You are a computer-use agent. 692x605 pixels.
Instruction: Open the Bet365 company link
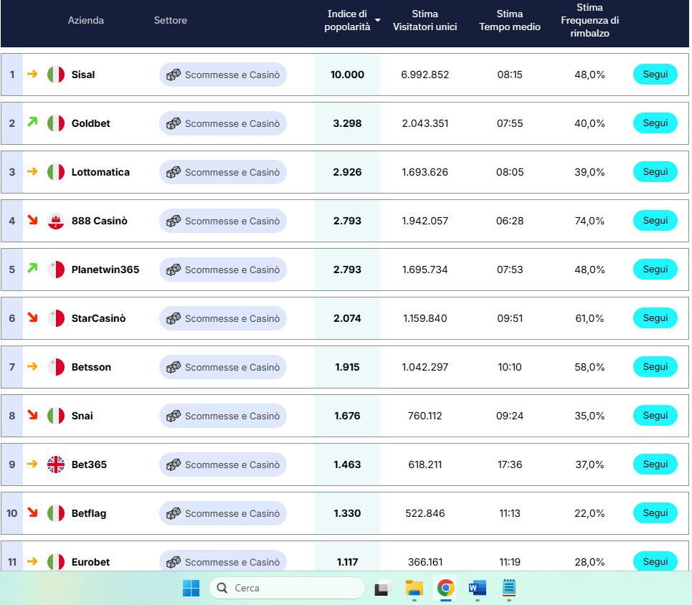[x=89, y=465]
